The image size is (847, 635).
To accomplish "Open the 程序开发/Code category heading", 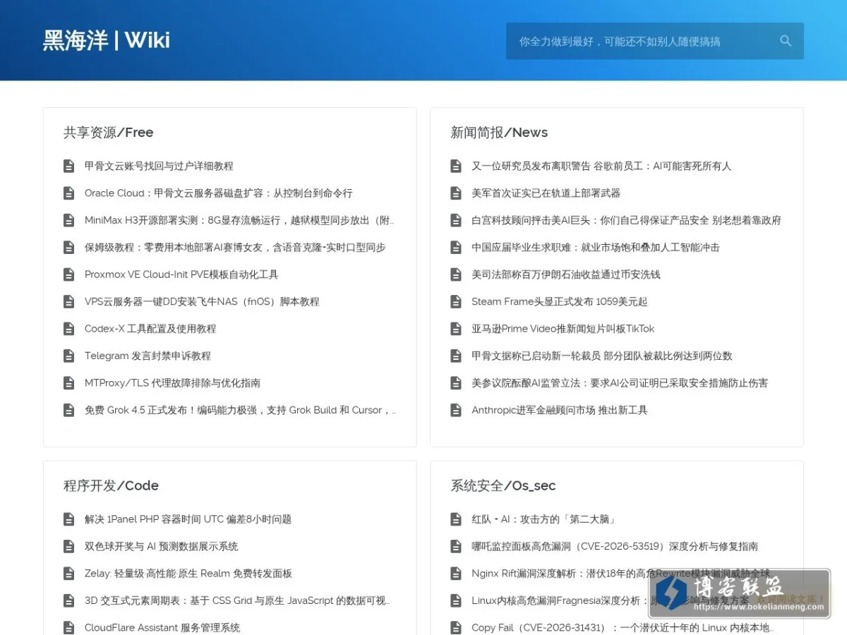I will tap(112, 485).
